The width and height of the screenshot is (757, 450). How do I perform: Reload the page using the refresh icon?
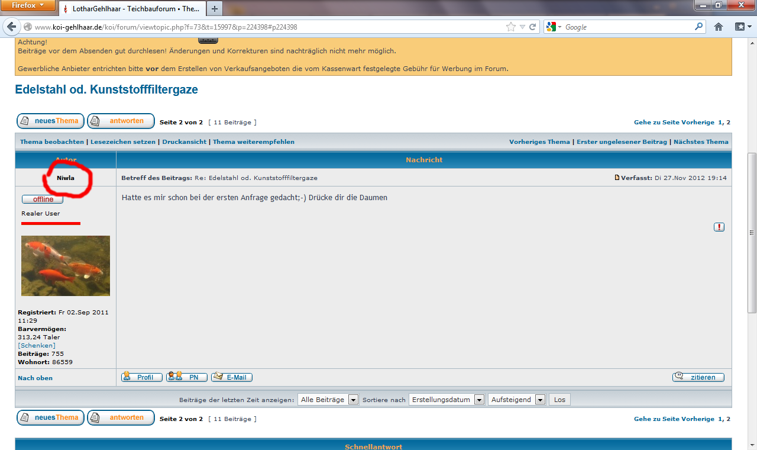[x=533, y=27]
